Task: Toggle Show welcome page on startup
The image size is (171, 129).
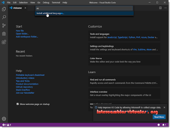Action: [x=17, y=104]
